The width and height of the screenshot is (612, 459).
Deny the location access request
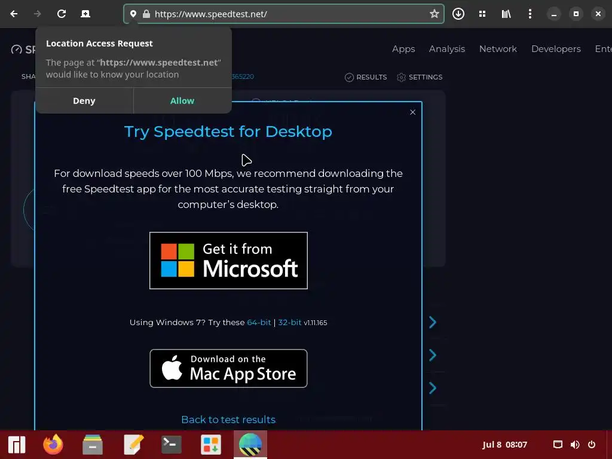click(84, 100)
